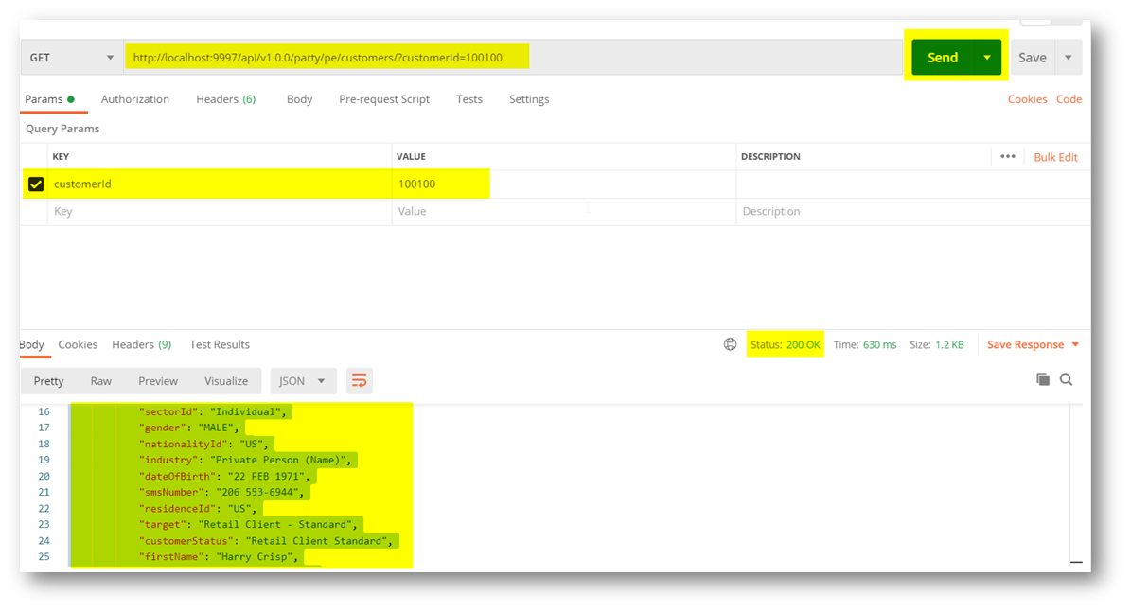The height and width of the screenshot is (612, 1131).
Task: Uncheck the customerId parameter checkbox
Action: click(36, 184)
